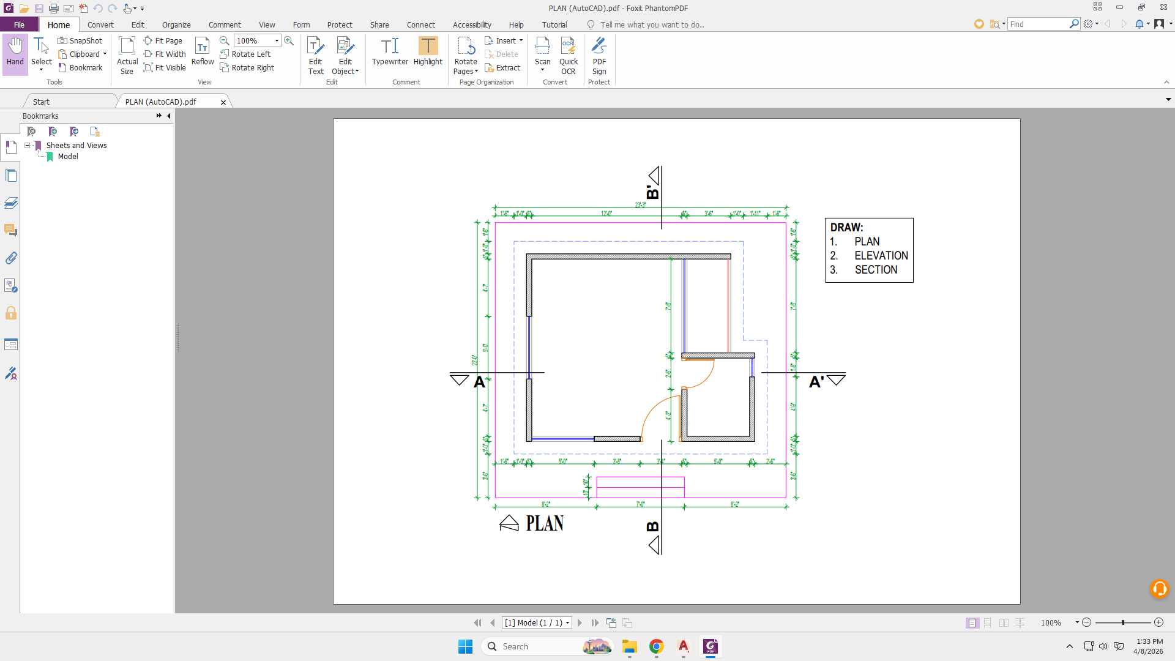Open the status bar zoom level dropdown

1076,623
